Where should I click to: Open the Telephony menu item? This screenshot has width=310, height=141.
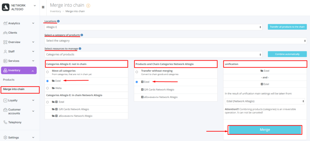point(15,122)
